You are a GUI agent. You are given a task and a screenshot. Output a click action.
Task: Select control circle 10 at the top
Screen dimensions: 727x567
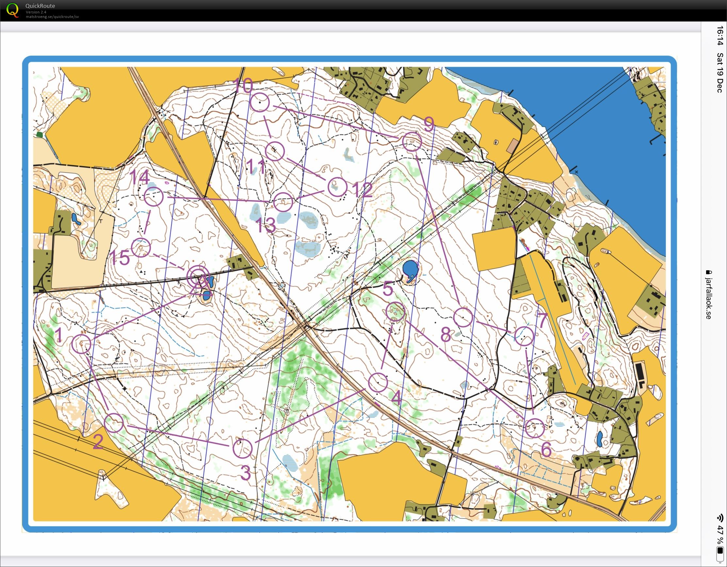260,103
